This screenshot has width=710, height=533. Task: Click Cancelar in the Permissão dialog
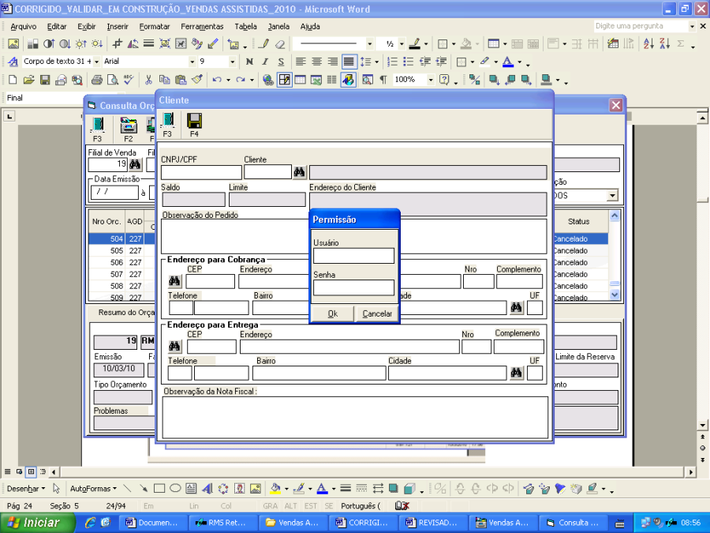pyautogui.click(x=377, y=313)
